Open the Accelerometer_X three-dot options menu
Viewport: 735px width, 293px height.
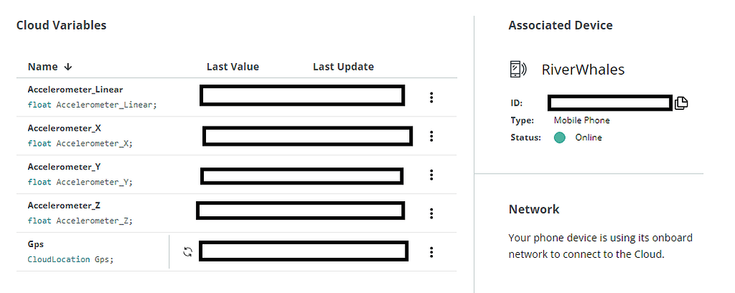[x=431, y=136]
